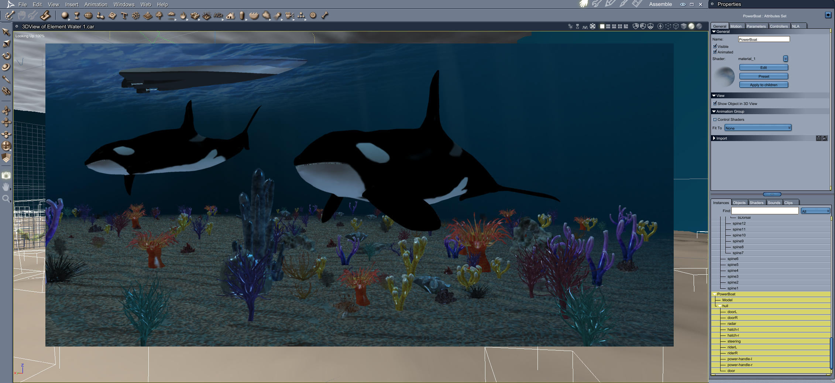Insert a bone with the bone icon
The height and width of the screenshot is (383, 835).
click(x=325, y=15)
